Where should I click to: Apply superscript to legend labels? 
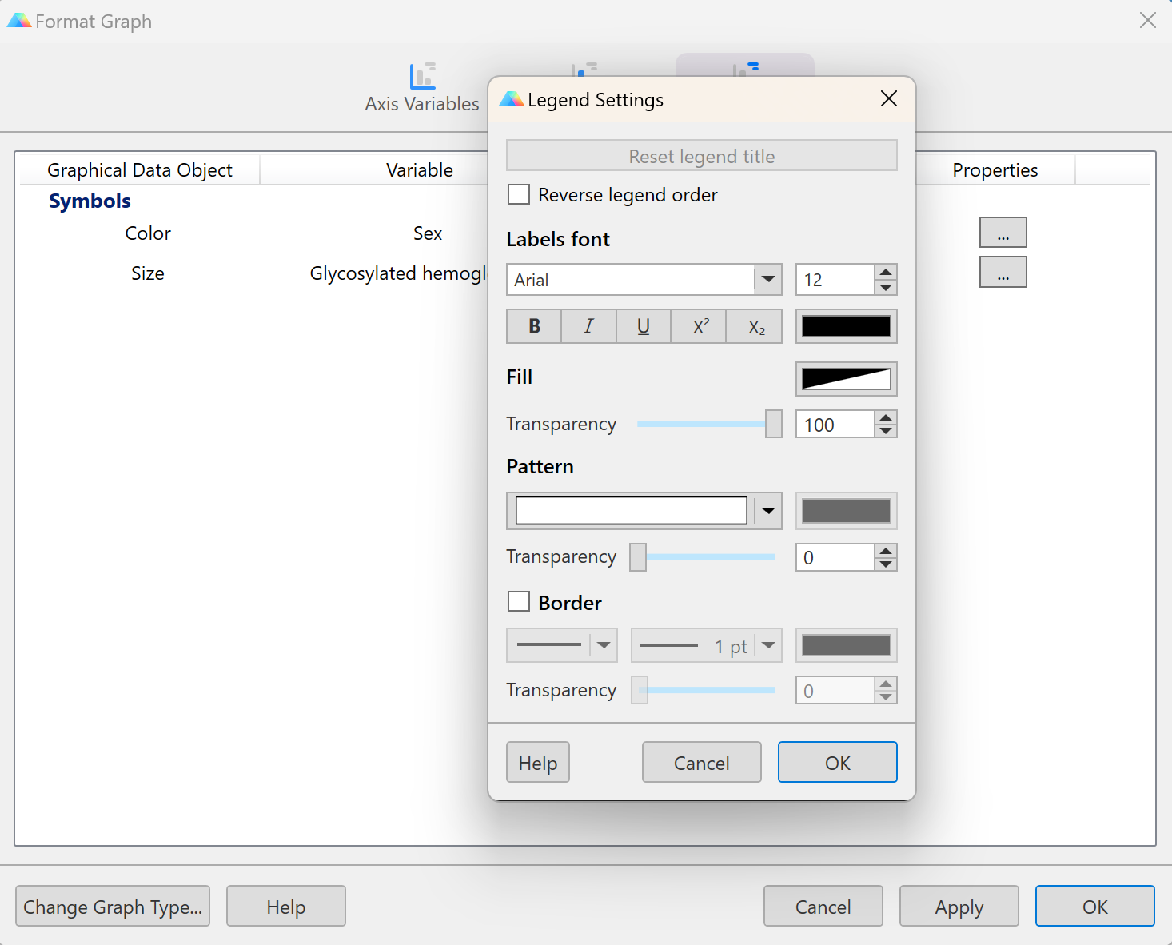tap(700, 326)
